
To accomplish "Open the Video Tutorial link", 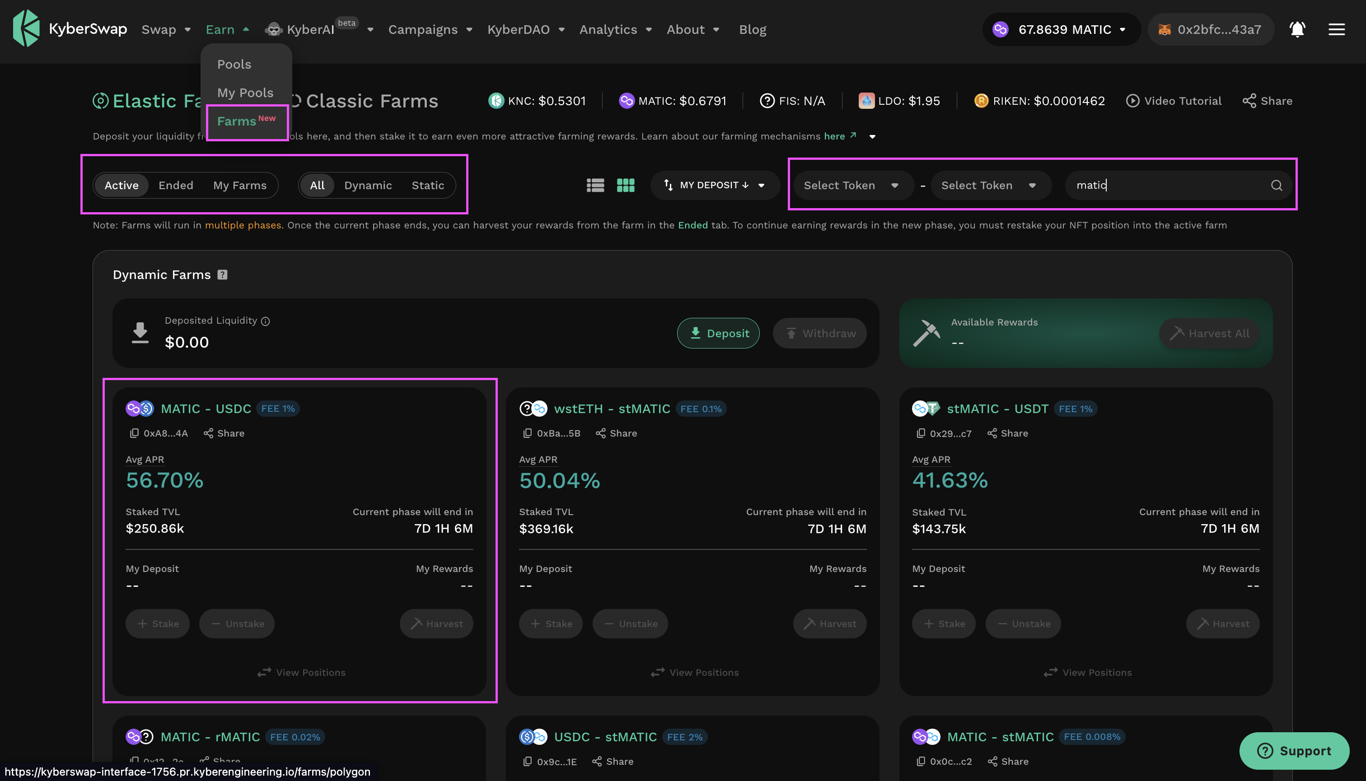I will [1173, 101].
